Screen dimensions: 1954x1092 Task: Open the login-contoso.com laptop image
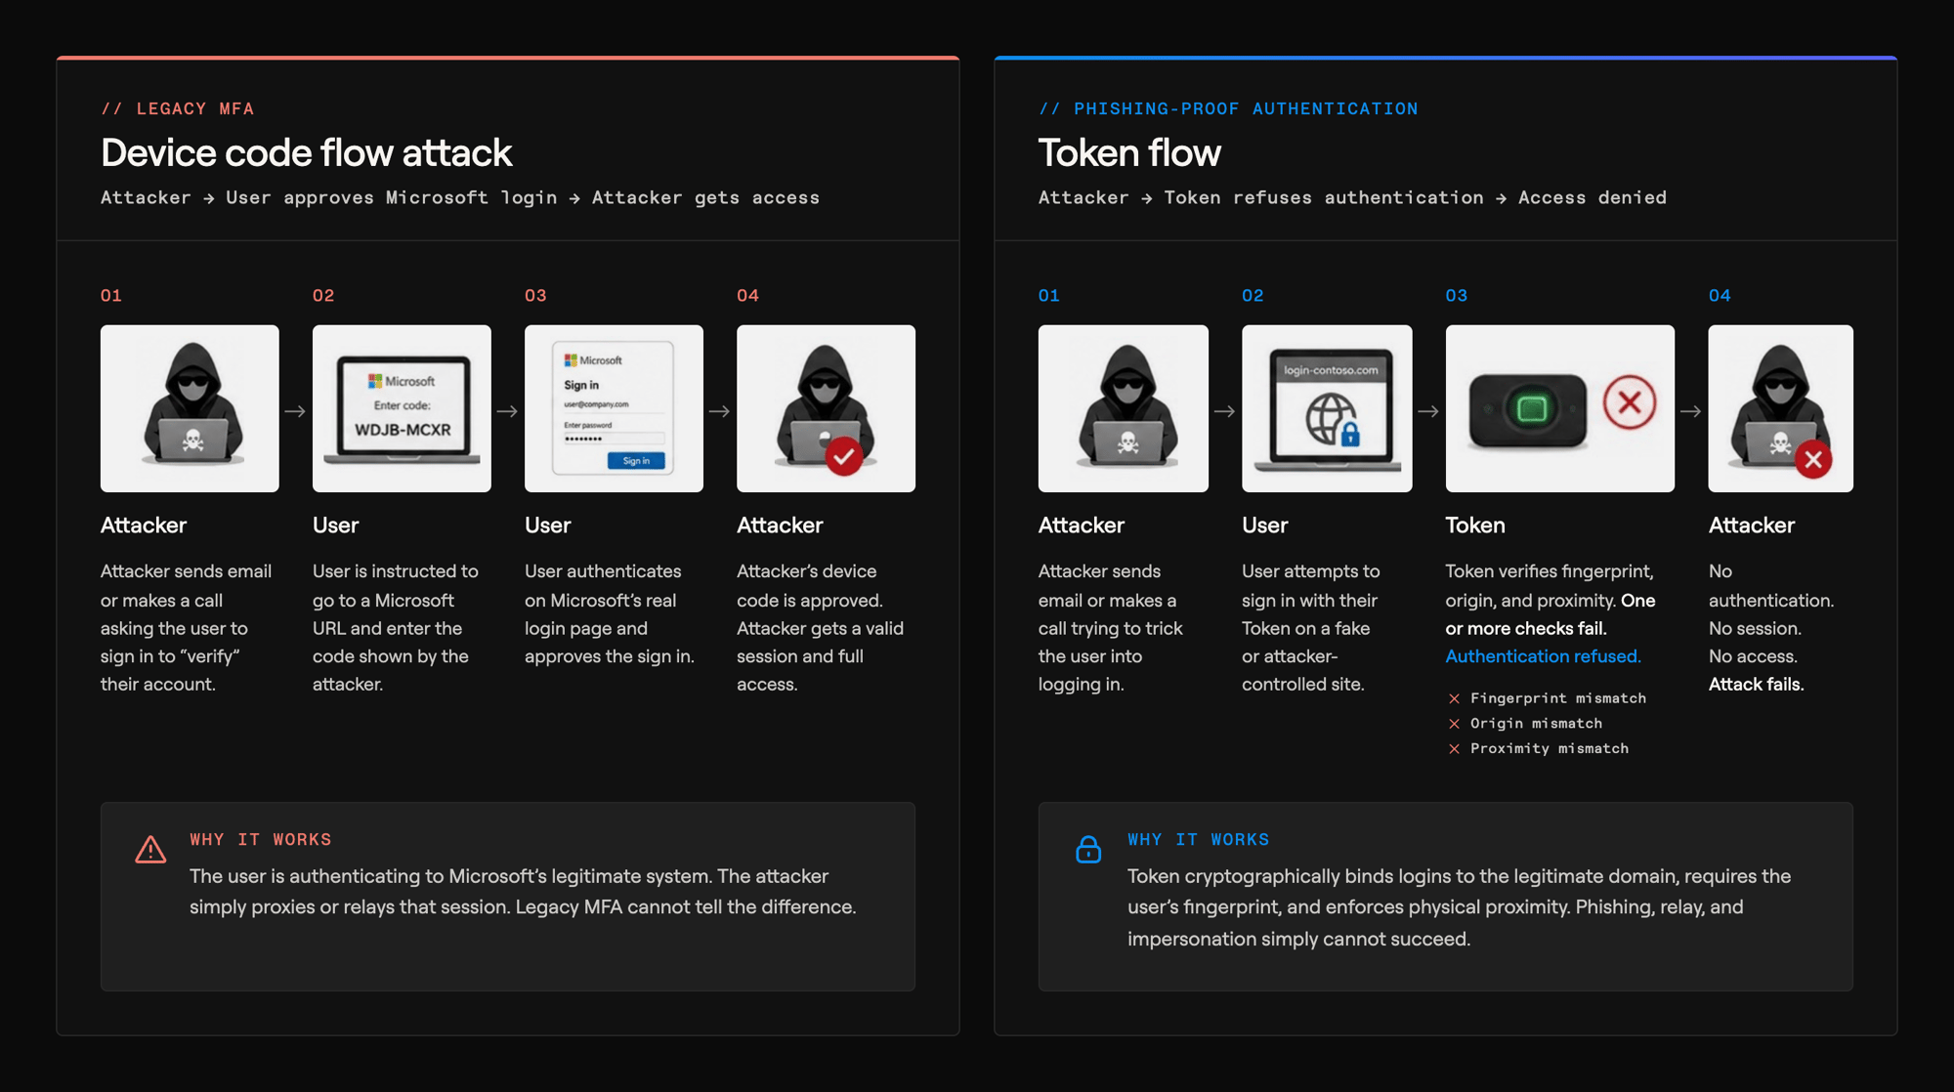[x=1327, y=408]
